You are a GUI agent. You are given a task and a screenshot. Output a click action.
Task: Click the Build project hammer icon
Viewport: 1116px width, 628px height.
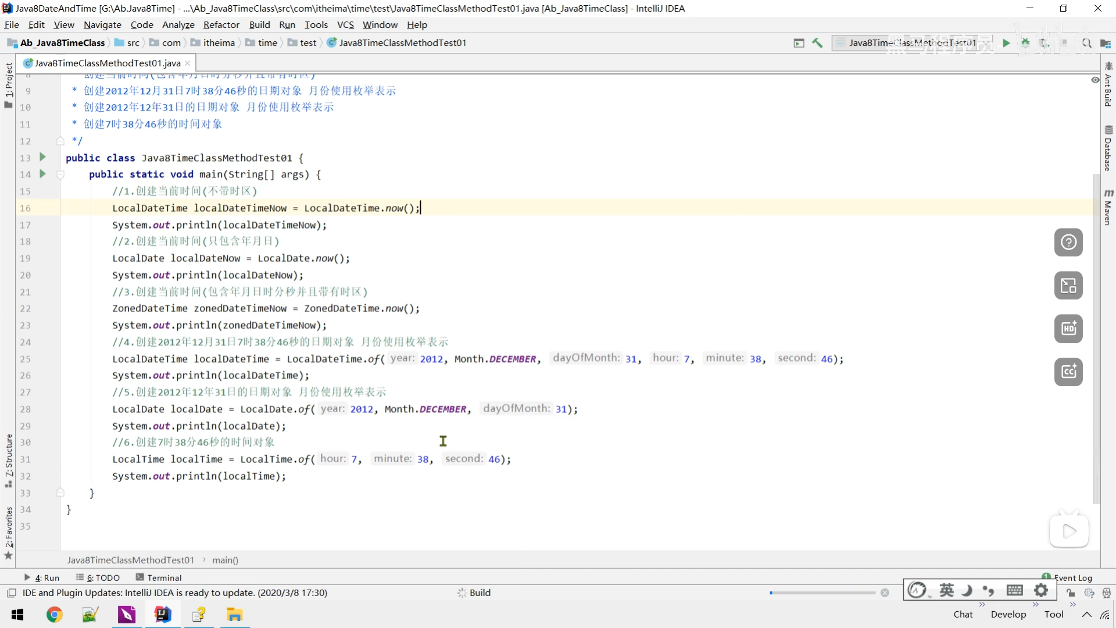click(817, 43)
